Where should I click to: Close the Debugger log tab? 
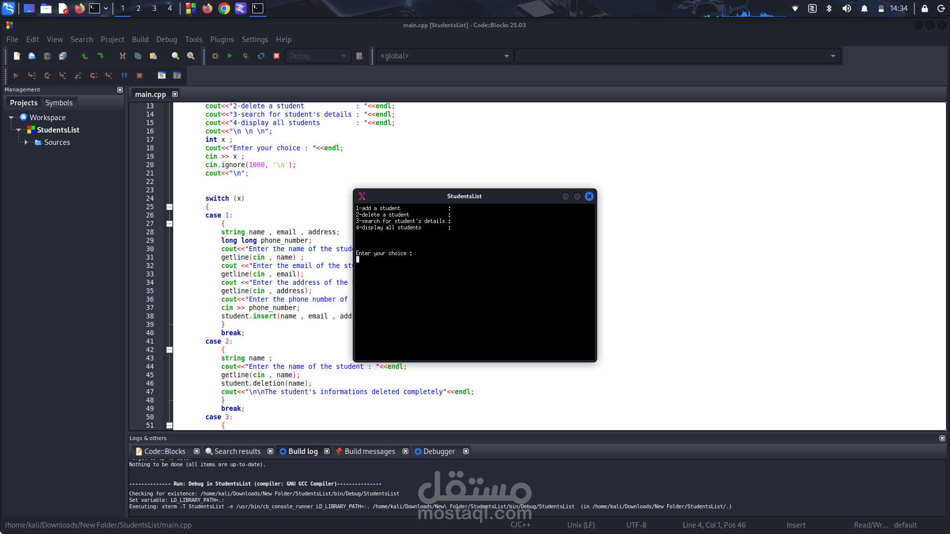[x=466, y=451]
